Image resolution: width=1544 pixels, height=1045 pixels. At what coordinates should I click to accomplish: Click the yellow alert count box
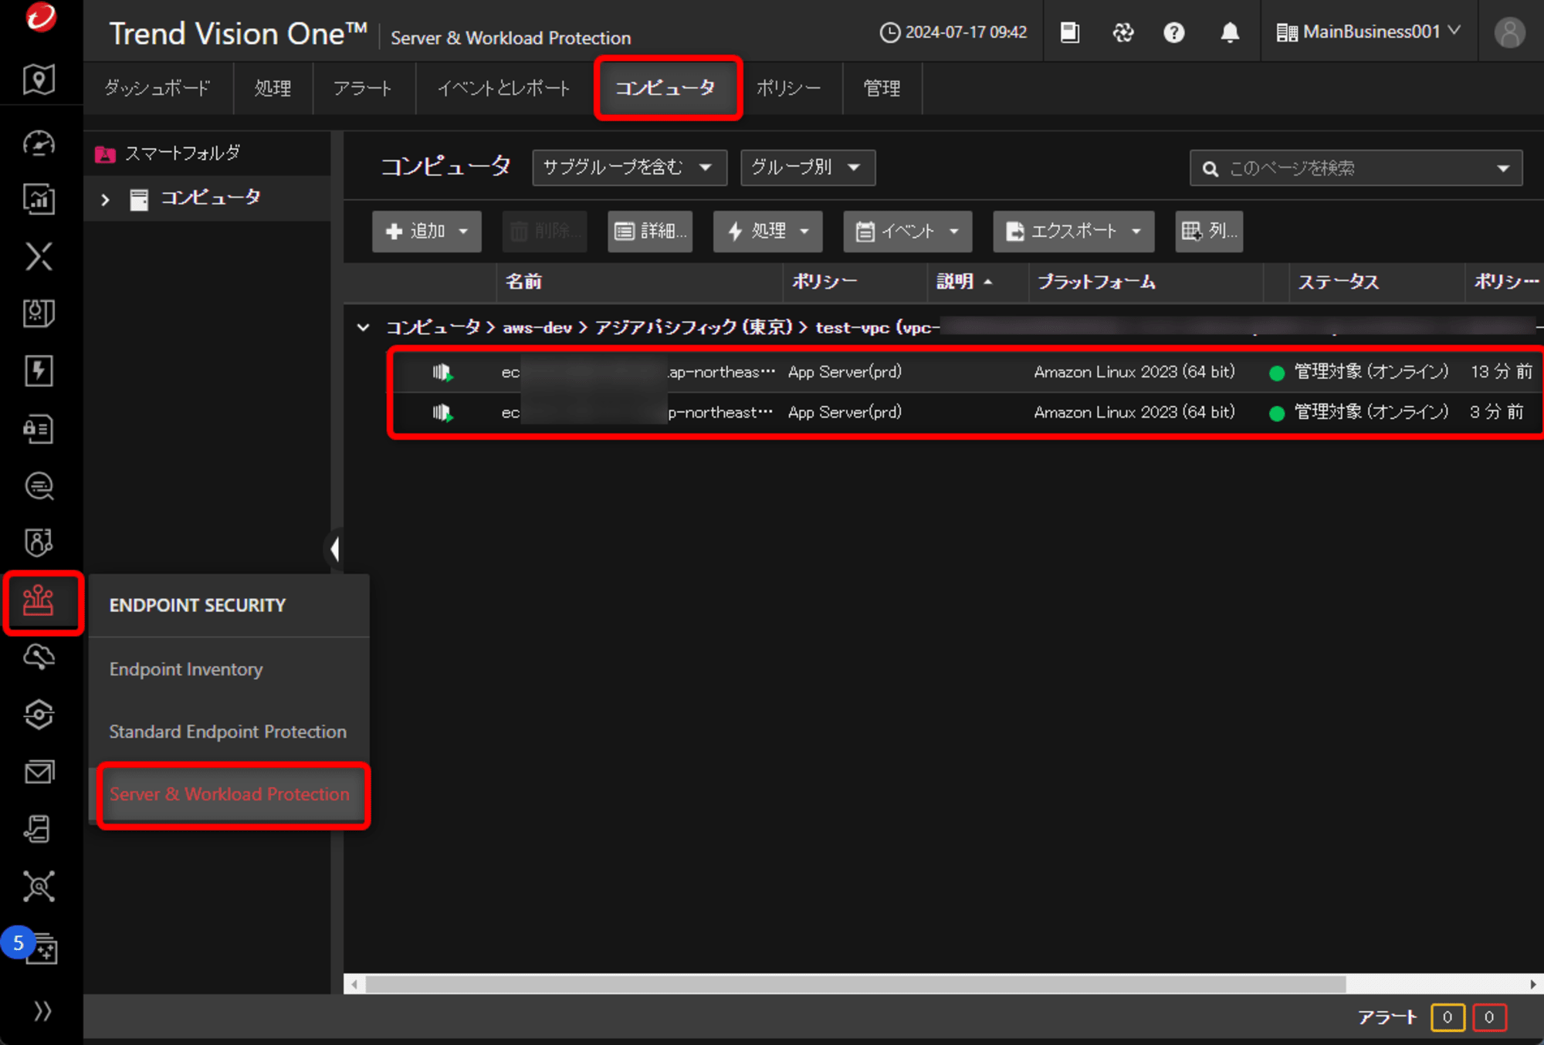click(1447, 1017)
